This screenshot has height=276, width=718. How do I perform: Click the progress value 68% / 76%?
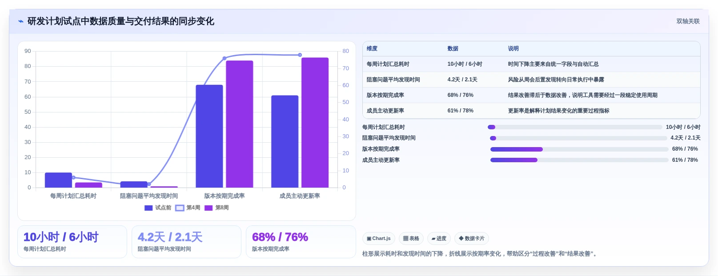(x=685, y=149)
